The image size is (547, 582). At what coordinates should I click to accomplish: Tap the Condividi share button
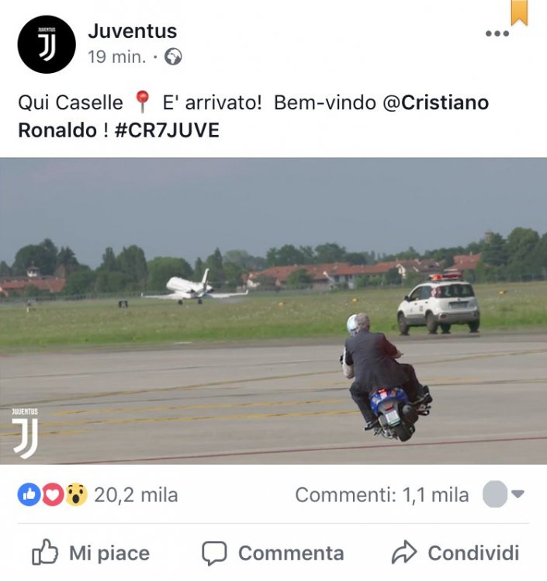[x=455, y=553]
